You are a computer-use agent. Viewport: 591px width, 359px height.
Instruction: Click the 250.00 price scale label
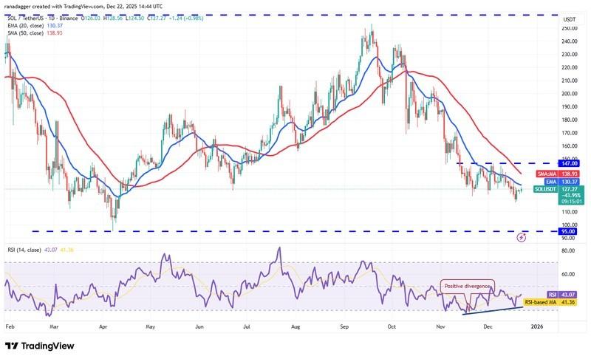point(570,28)
